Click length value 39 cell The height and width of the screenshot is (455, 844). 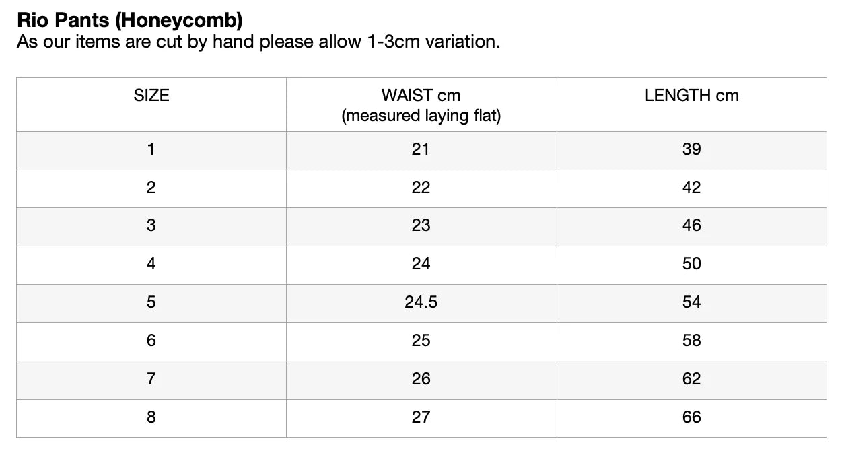691,149
